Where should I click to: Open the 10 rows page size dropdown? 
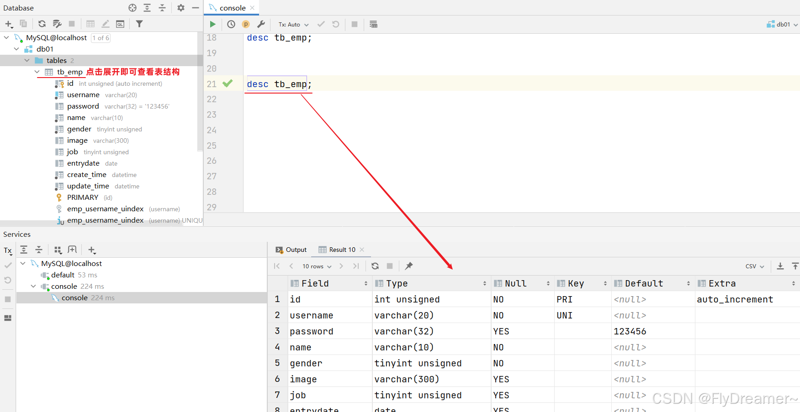(317, 266)
